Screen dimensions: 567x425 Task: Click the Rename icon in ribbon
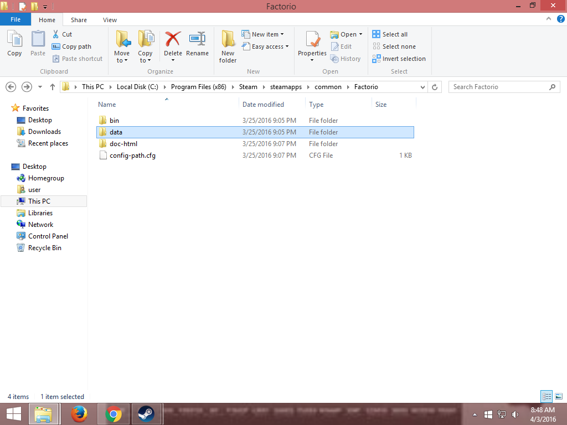[197, 40]
